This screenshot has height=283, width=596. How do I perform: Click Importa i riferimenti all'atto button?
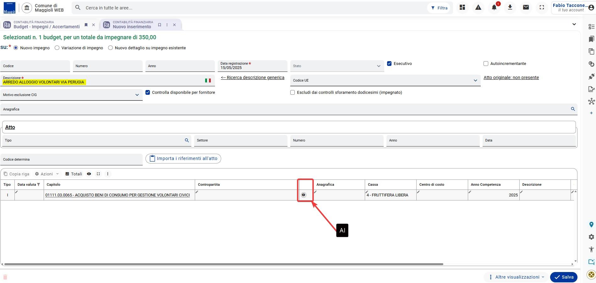[x=183, y=158]
